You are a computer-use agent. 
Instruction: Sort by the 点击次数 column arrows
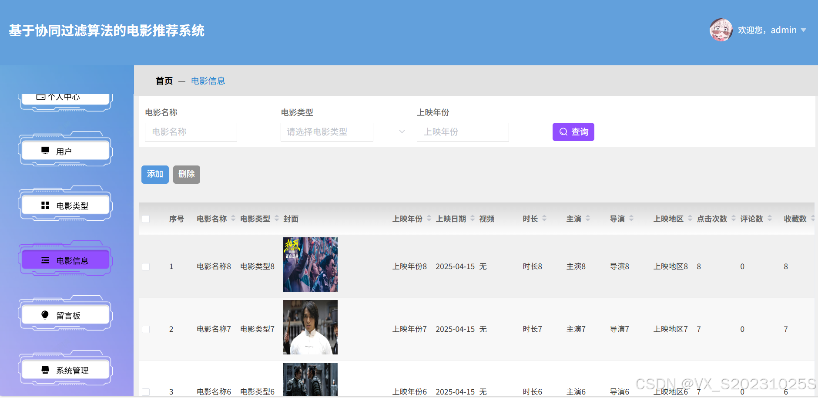[734, 218]
